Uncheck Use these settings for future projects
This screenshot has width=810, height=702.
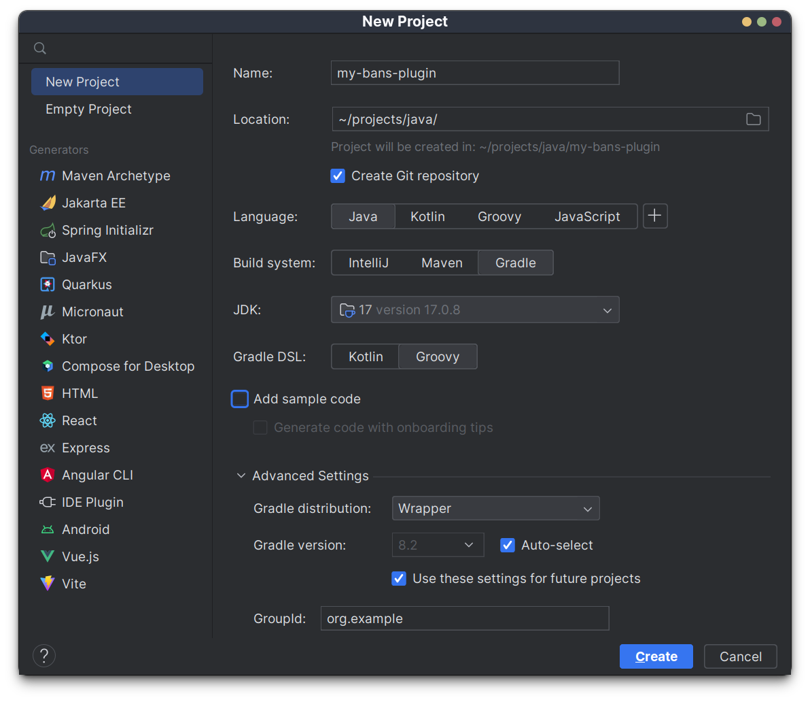pyautogui.click(x=399, y=578)
